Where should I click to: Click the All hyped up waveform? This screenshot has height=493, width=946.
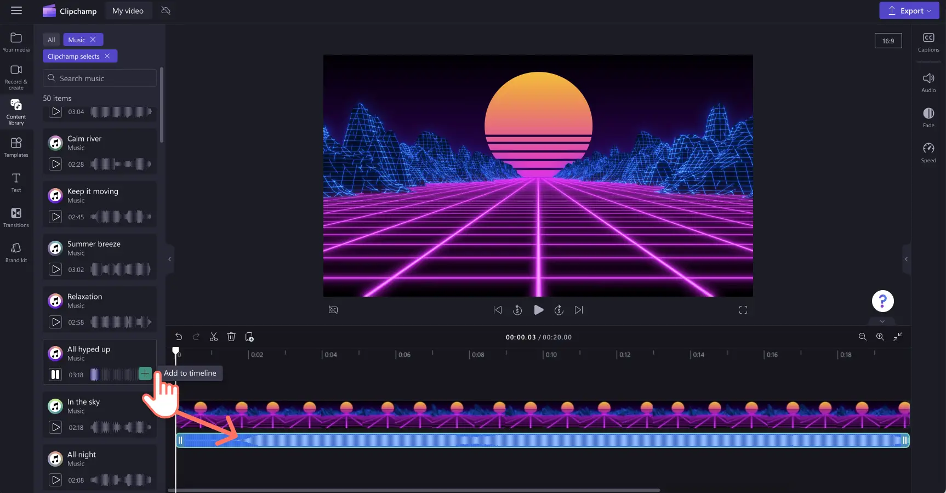pyautogui.click(x=113, y=375)
